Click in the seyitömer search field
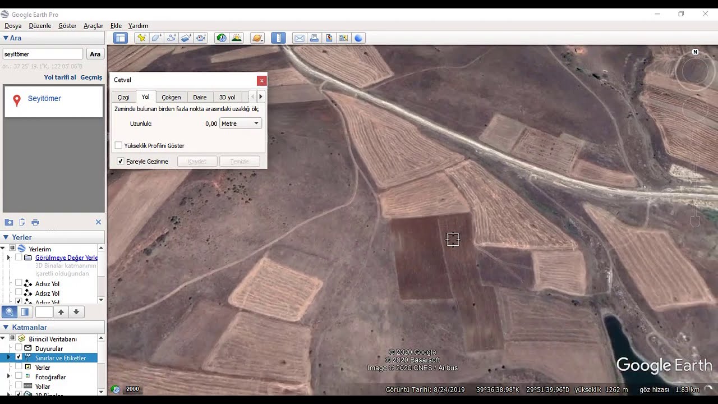718x404 pixels. pos(43,54)
